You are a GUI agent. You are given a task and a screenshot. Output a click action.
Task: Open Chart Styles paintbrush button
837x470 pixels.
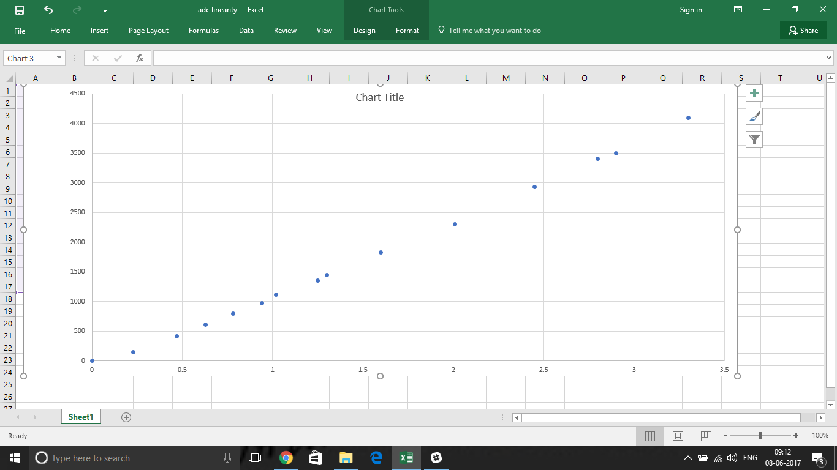754,116
